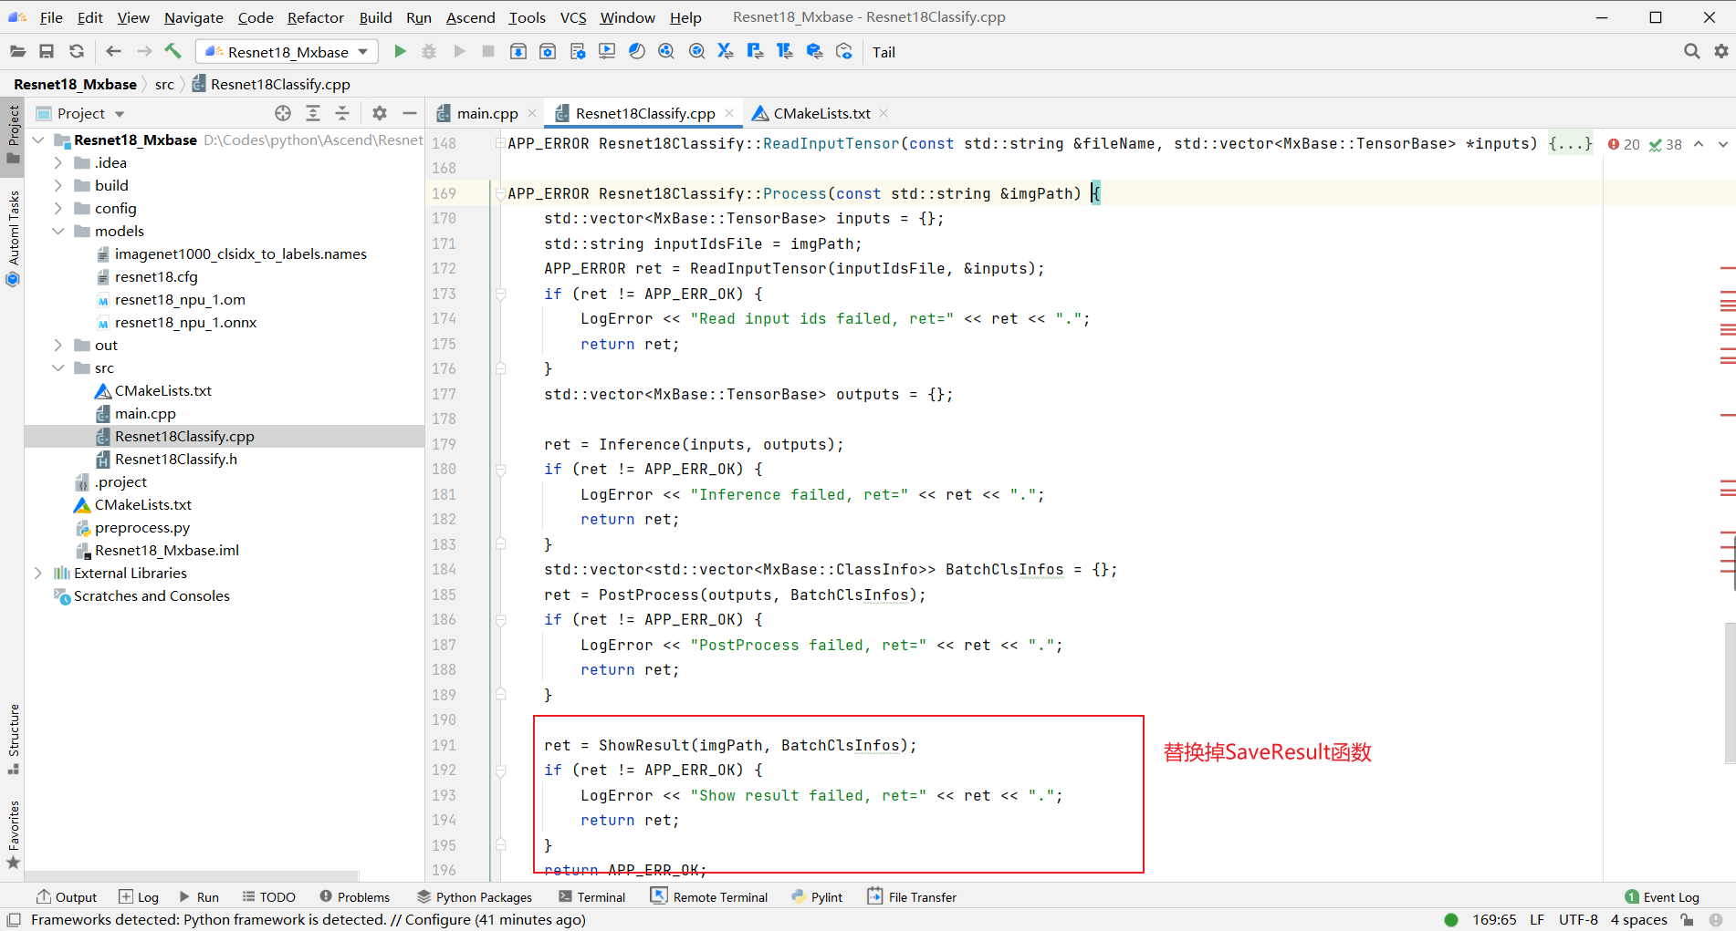1736x931 pixels.
Task: Click the error count indicator showing 20
Action: [x=1624, y=144]
